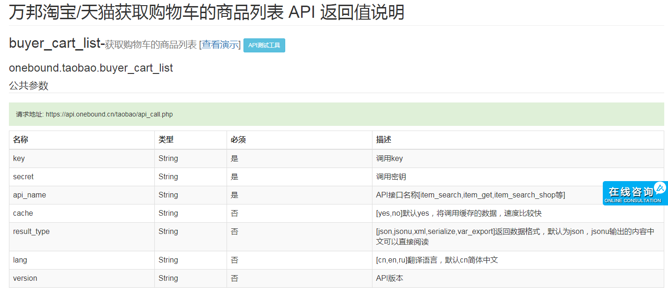This screenshot has height=292, width=668.
Task: Select the secret parameter name cell
Action: click(x=82, y=177)
